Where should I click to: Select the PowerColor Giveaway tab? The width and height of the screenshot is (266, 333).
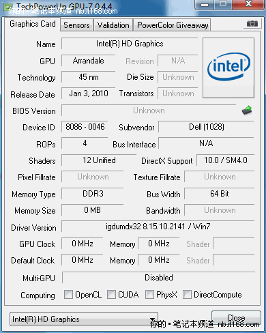(173, 25)
